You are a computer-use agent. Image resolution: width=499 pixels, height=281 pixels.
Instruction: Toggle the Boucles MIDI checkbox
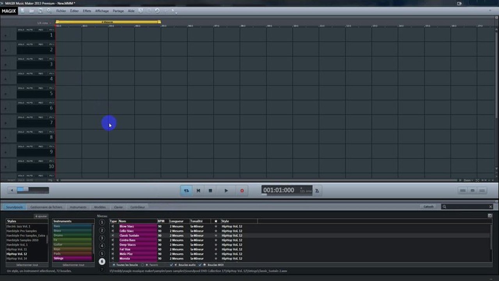tap(200, 265)
